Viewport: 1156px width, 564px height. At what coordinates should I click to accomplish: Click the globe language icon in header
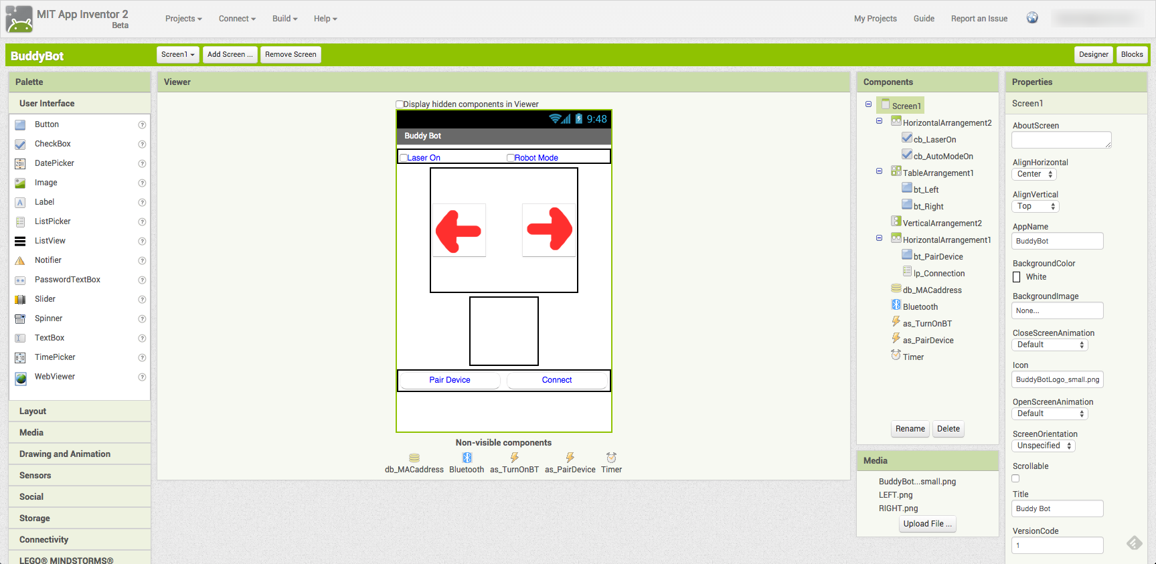(1032, 18)
